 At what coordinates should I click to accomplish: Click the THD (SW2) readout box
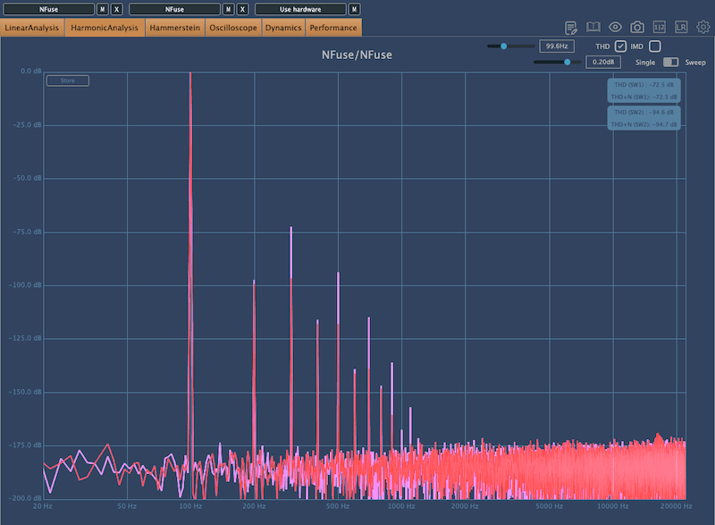tap(643, 118)
